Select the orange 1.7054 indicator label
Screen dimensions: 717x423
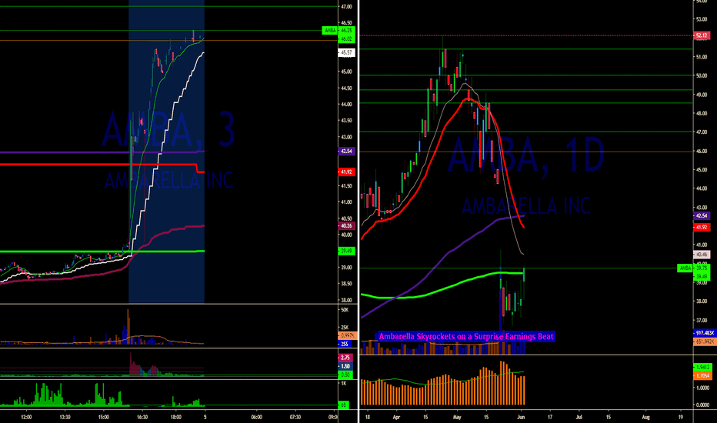click(x=703, y=375)
